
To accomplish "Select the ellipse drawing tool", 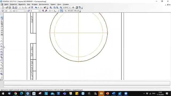I will (x=2, y=52).
